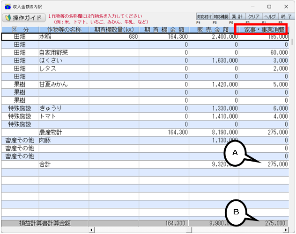Click the きゅうり name cell

tap(64, 108)
